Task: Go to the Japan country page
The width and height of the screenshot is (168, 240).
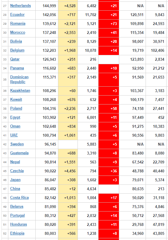Action: 15,180
